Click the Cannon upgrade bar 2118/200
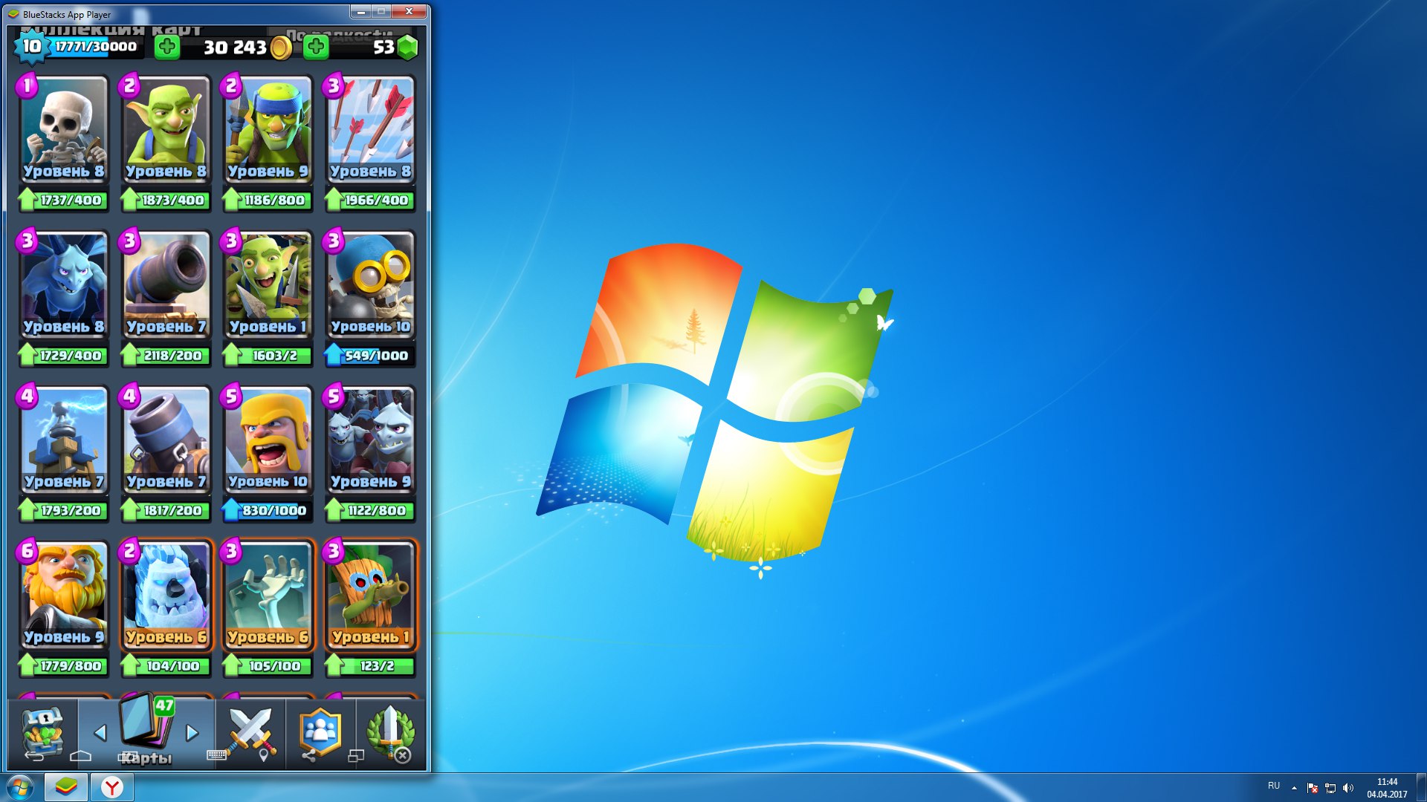The image size is (1427, 802). click(x=166, y=355)
